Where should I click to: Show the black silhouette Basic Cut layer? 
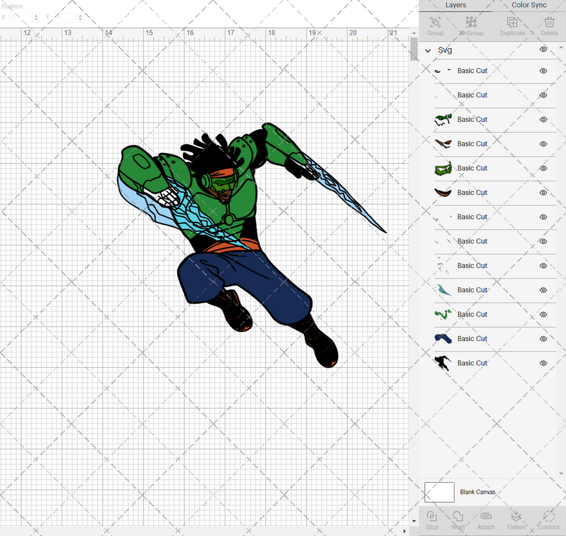(543, 363)
